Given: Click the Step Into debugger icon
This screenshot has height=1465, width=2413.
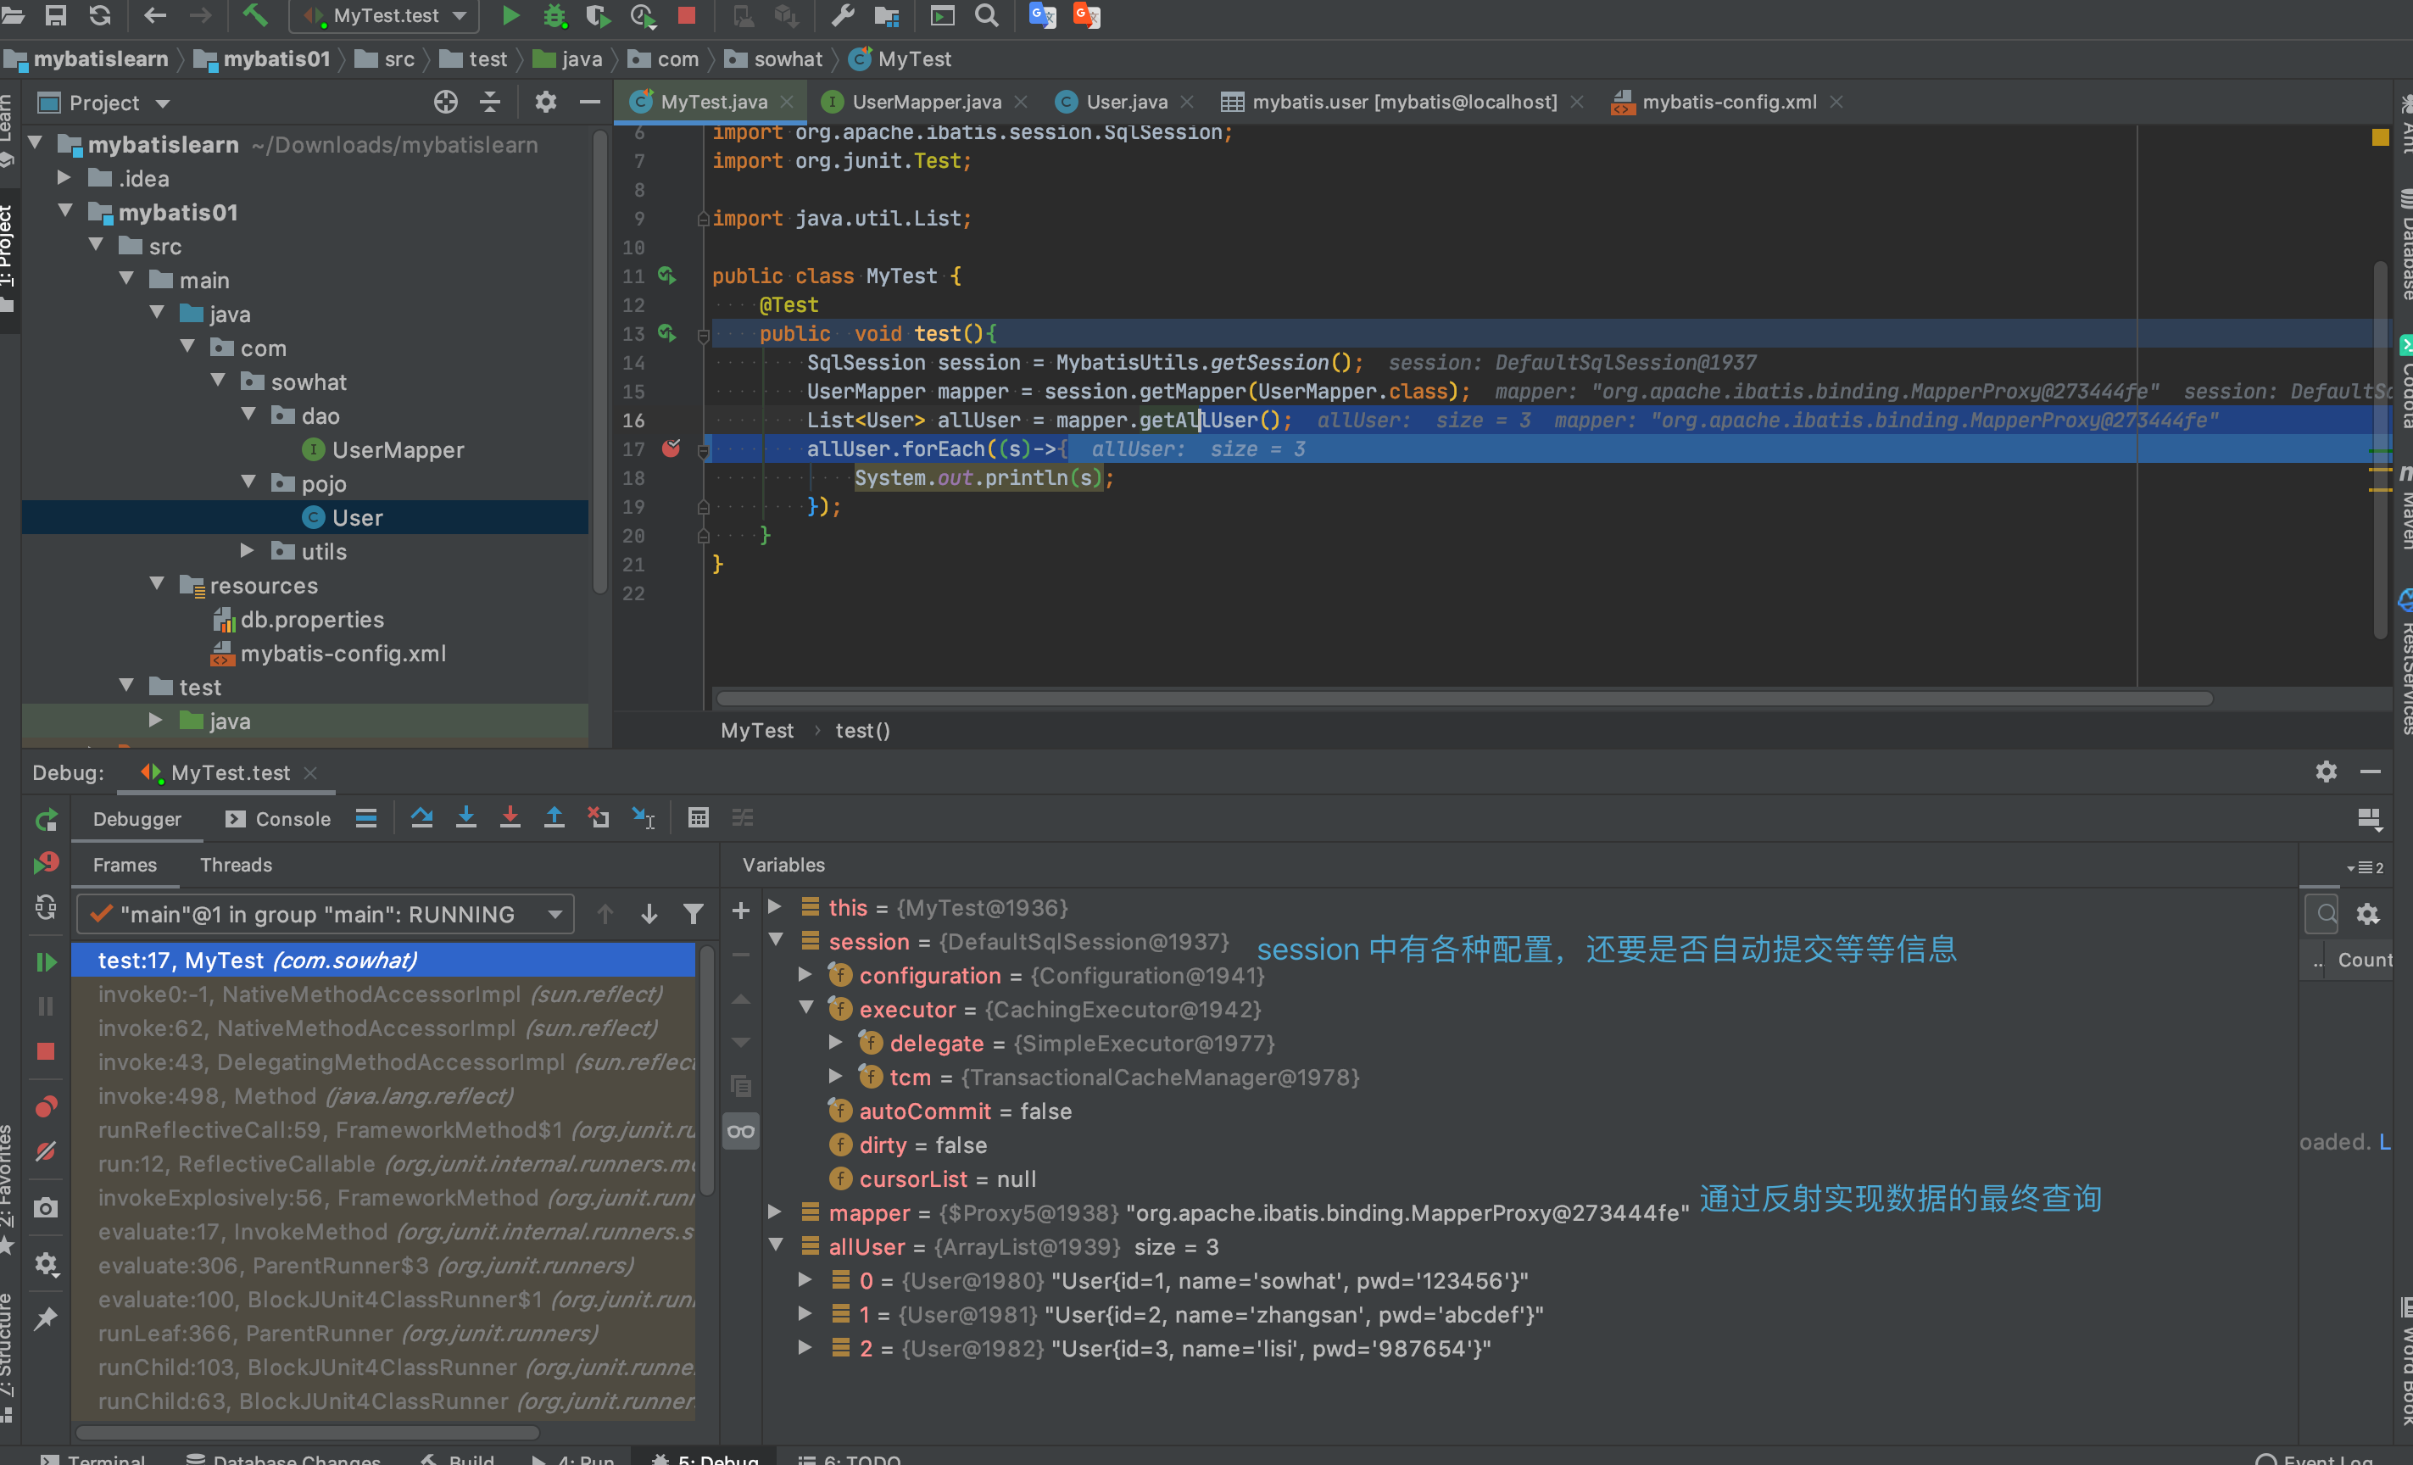Looking at the screenshot, I should click(466, 817).
